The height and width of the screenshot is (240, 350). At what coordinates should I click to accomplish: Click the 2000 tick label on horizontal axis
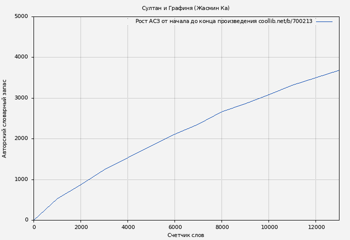[80, 227]
